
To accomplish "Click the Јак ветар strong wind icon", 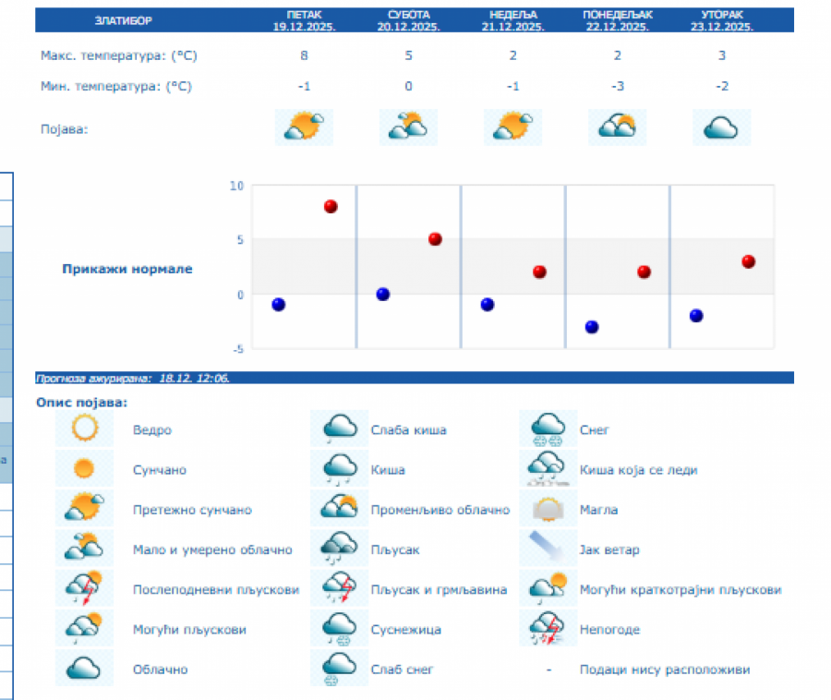I will tap(548, 549).
